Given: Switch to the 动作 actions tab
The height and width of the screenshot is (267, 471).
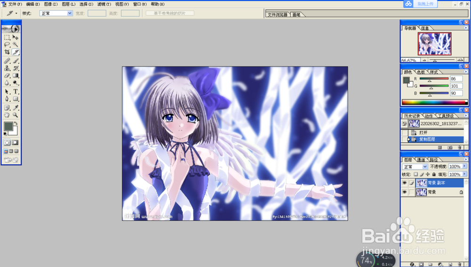Looking at the screenshot, I should [429, 116].
